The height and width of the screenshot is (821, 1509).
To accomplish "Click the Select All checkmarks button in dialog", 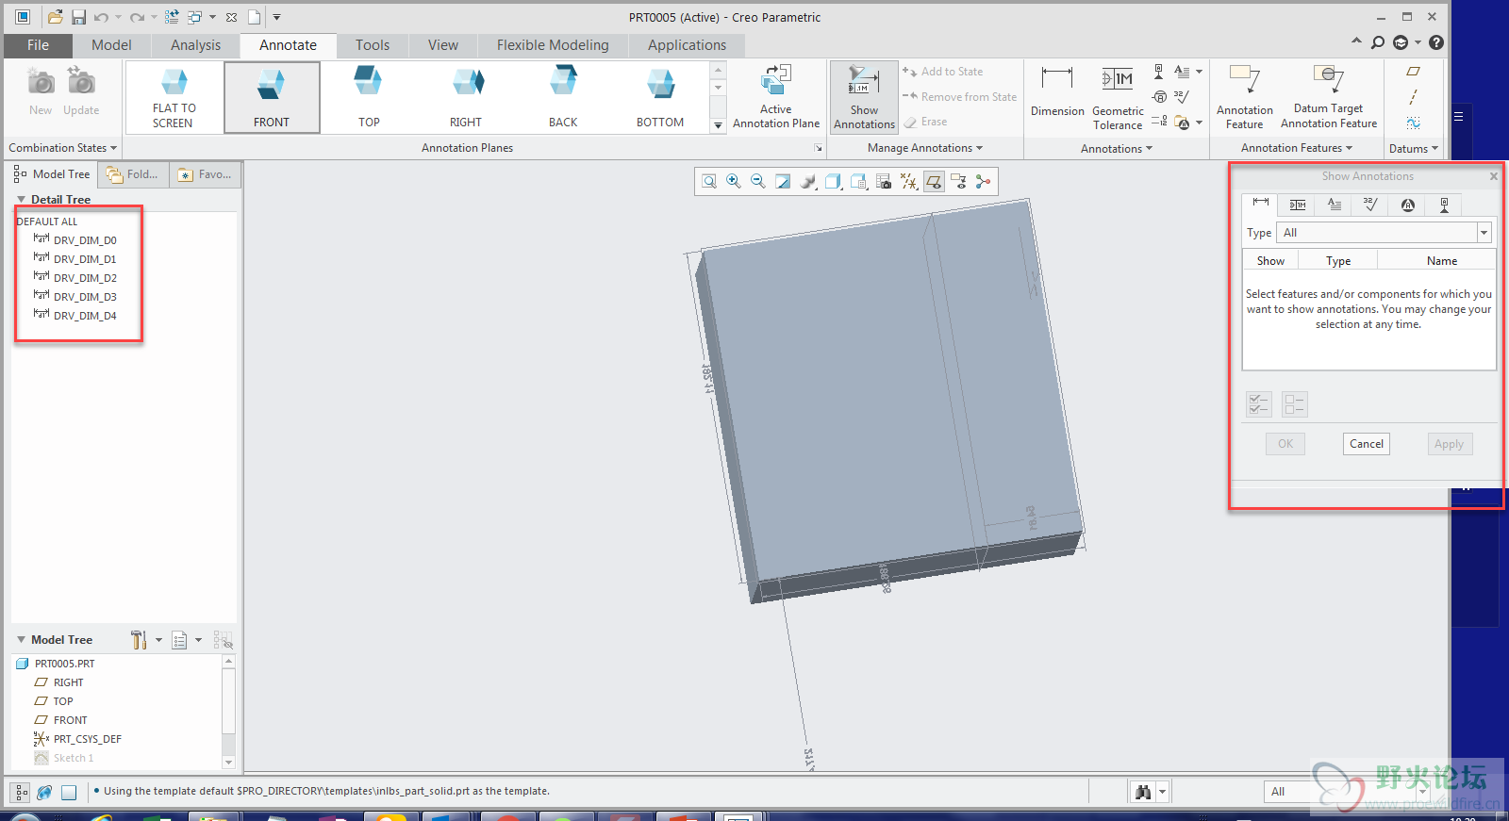I will pos(1259,404).
